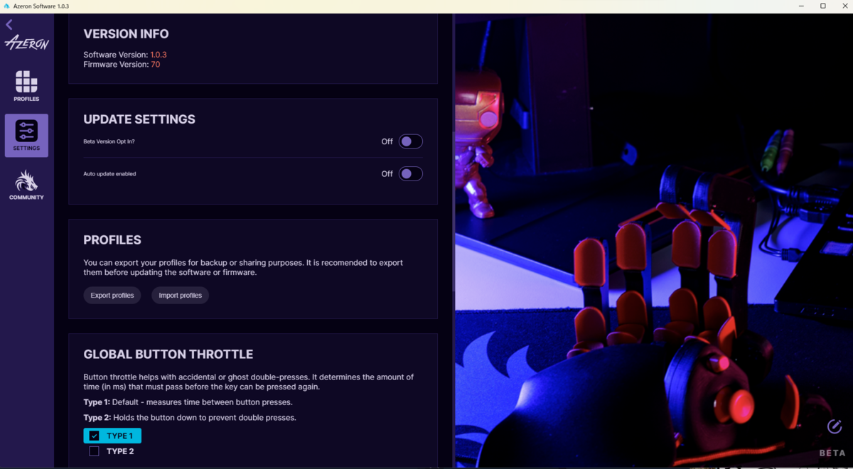Click the firmware version value 70
The width and height of the screenshot is (853, 469).
[156, 65]
